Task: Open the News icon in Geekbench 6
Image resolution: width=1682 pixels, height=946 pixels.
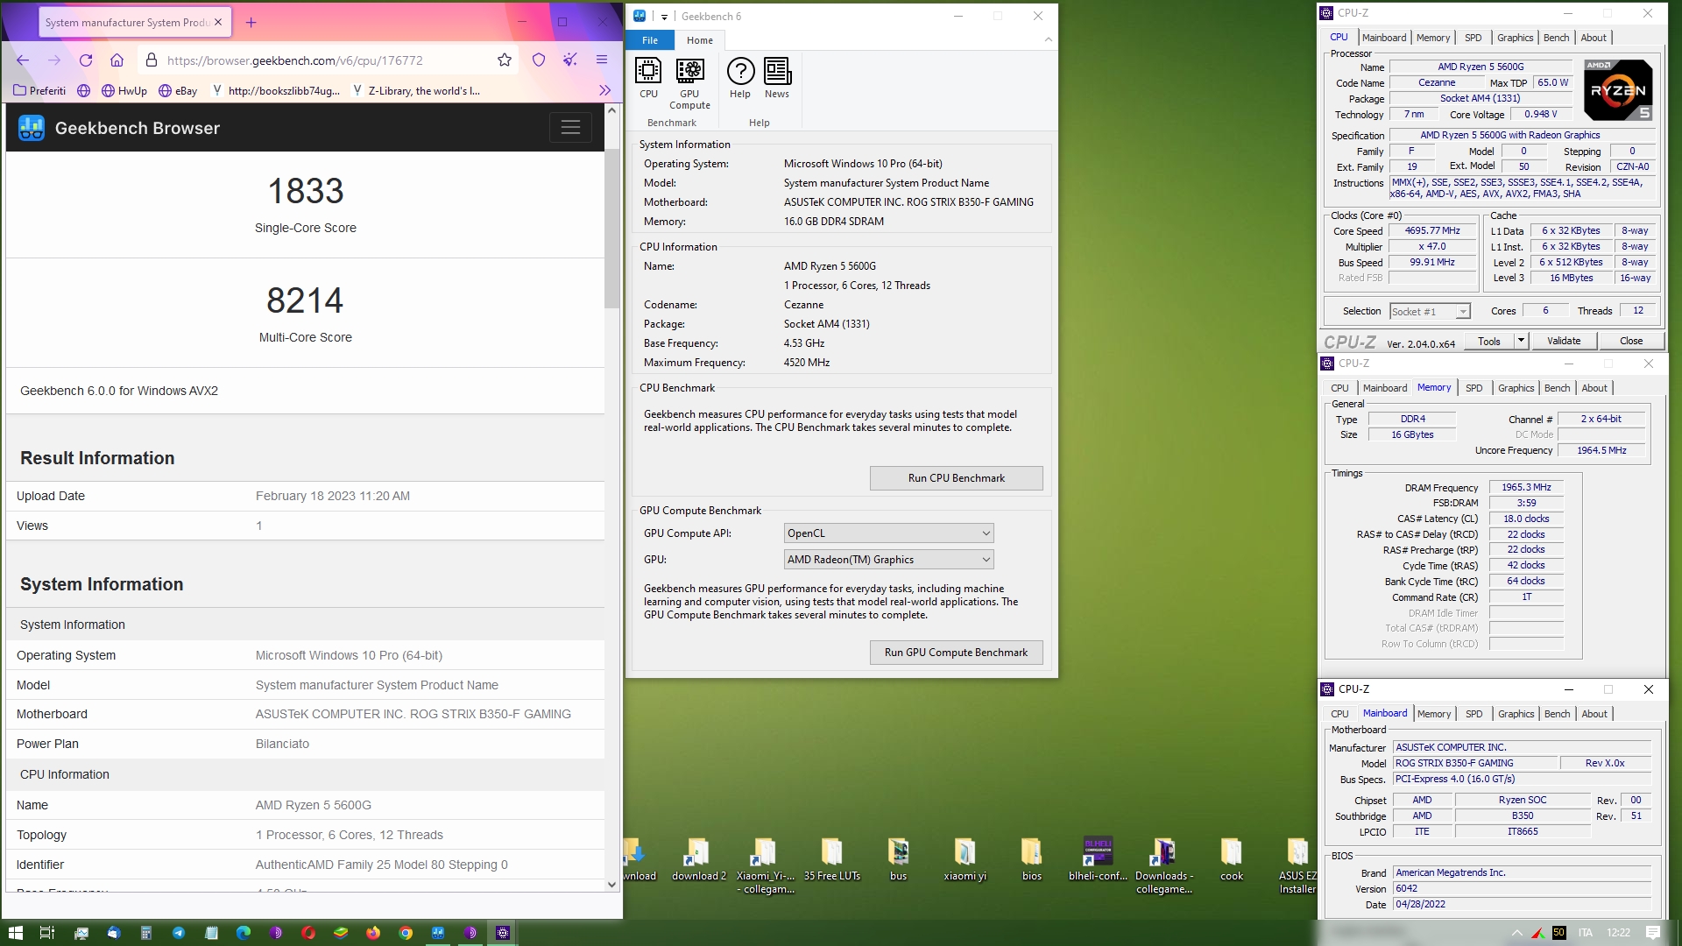Action: point(777,79)
